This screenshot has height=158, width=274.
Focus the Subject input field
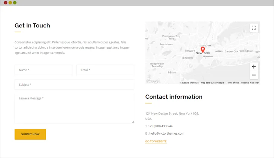point(74,85)
